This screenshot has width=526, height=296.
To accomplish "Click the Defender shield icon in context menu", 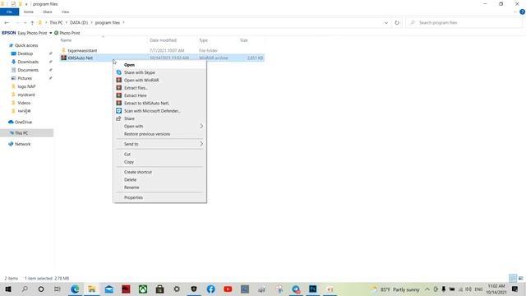I will [x=118, y=111].
